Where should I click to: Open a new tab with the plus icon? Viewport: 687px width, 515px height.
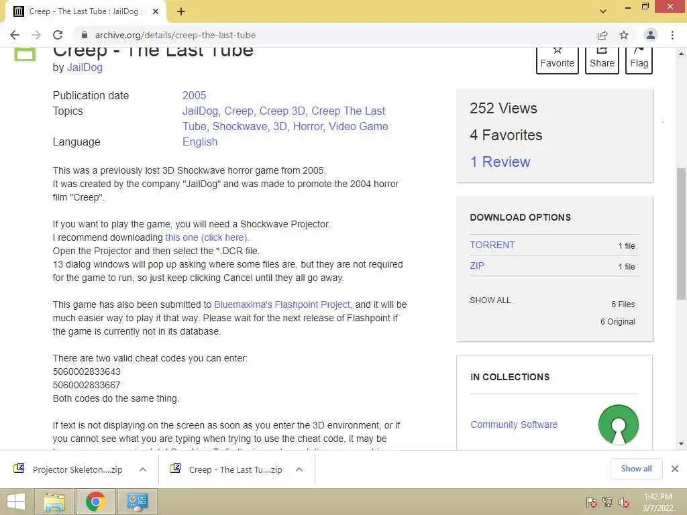click(x=181, y=11)
